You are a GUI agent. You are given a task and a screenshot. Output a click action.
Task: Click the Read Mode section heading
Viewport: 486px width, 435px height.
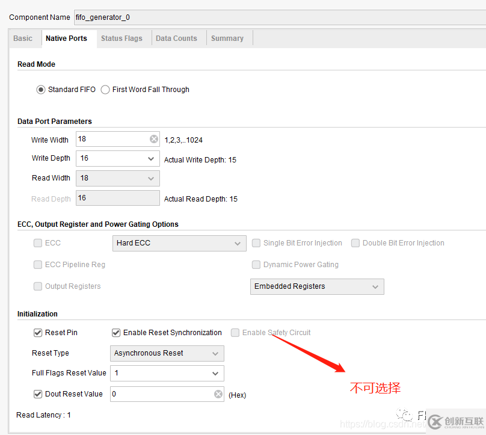[36, 64]
